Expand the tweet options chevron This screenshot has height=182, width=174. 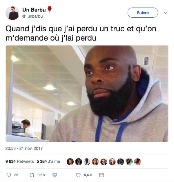point(166,13)
